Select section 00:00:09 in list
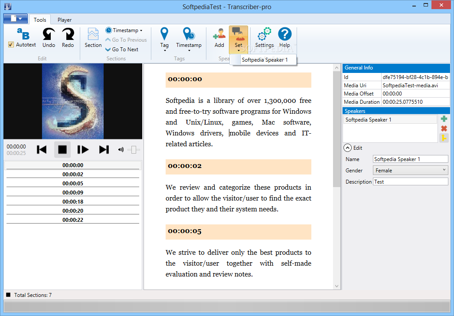This screenshot has height=316, width=454. 73,192
